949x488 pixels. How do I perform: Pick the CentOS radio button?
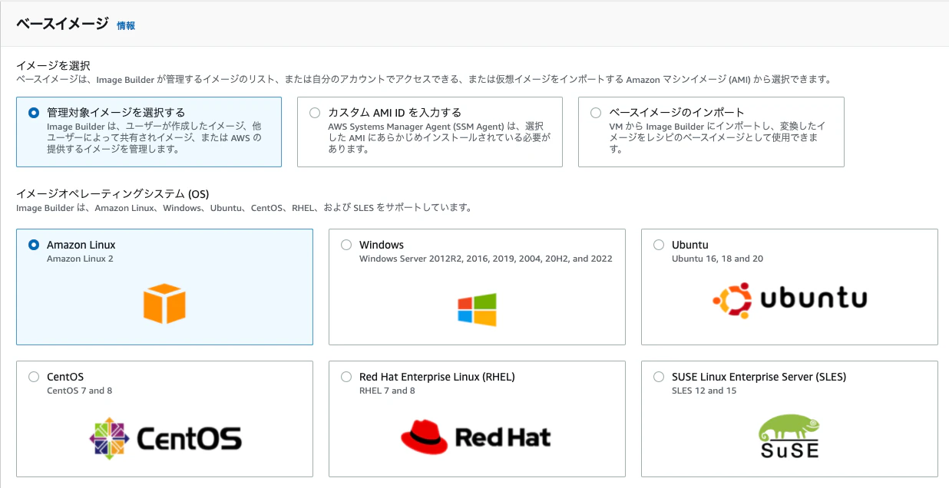coord(34,377)
